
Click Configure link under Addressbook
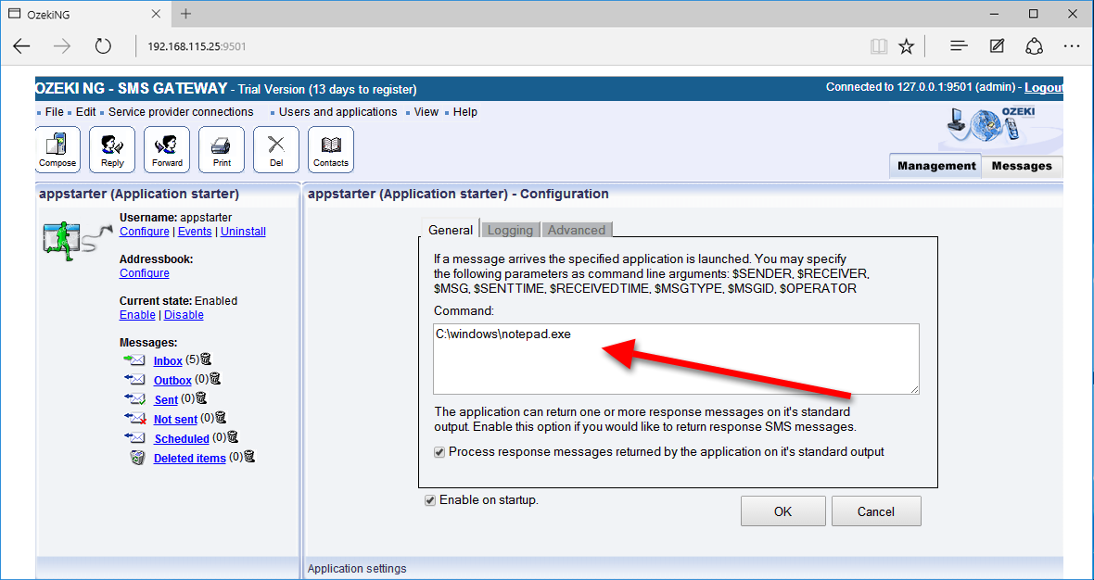point(145,273)
